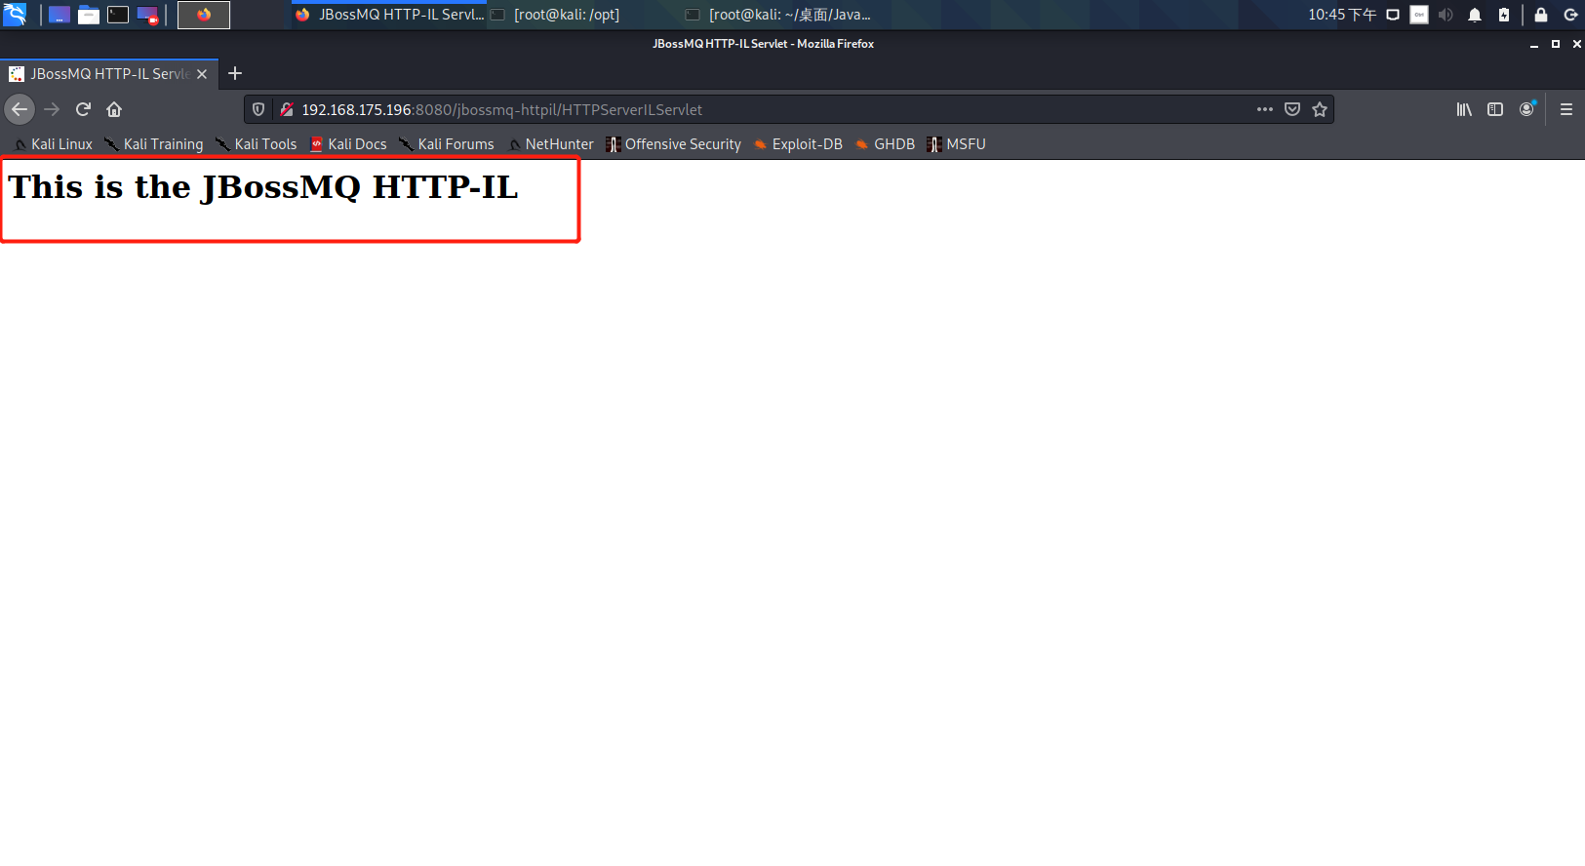This screenshot has width=1585, height=866.
Task: Open the MSFU bookmark
Action: click(x=957, y=144)
